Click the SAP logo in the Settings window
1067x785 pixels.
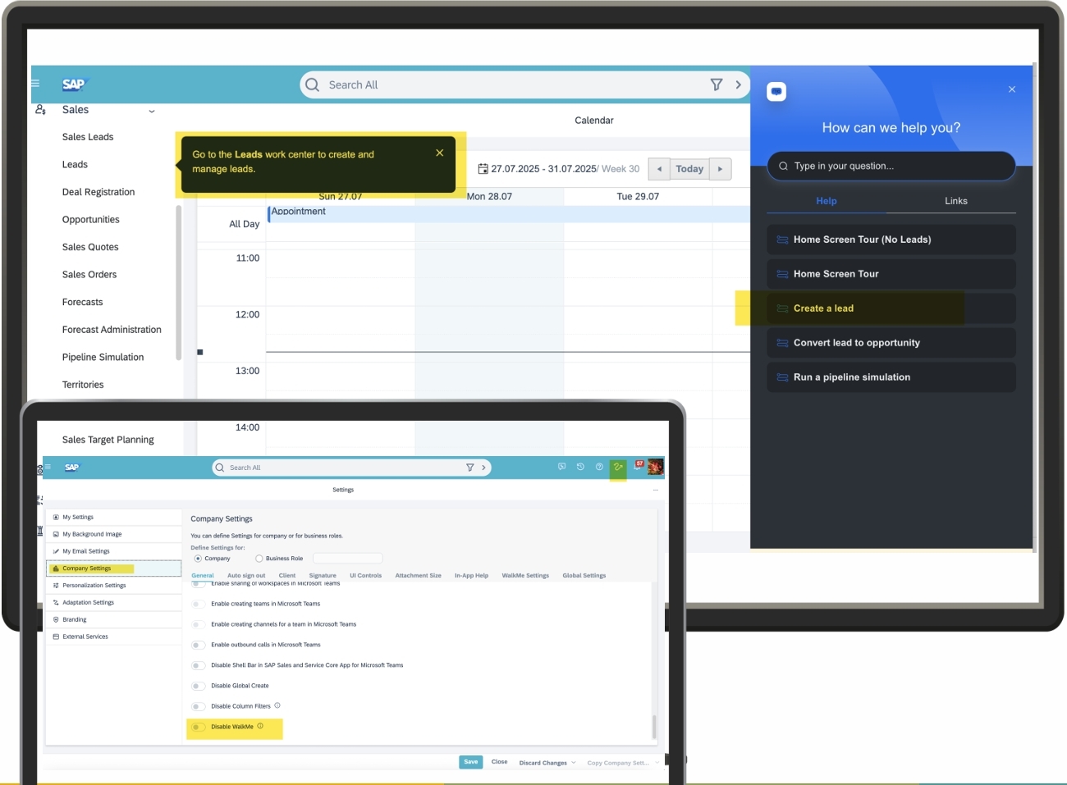(x=72, y=468)
